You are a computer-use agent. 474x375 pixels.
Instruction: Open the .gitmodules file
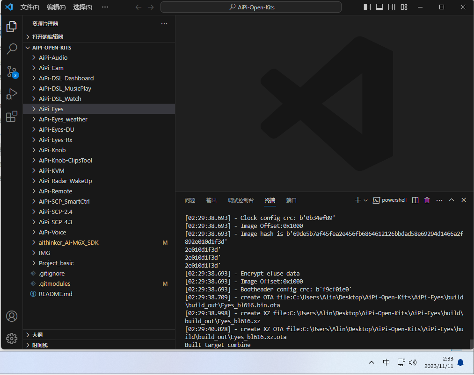tap(99, 283)
